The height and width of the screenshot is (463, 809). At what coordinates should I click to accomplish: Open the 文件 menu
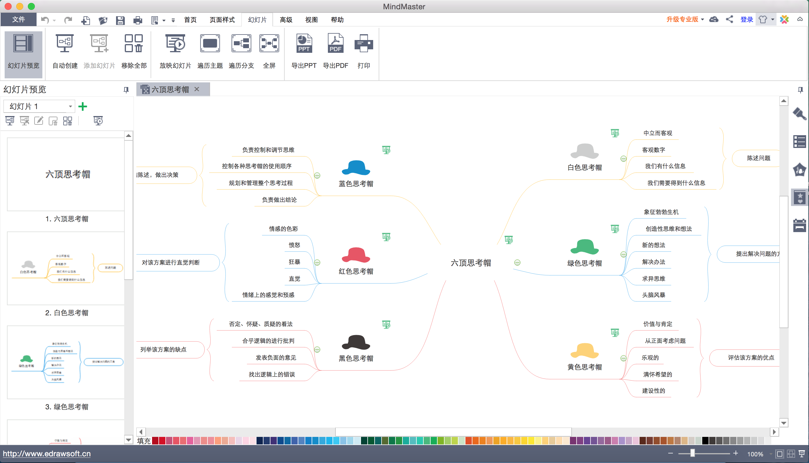19,19
